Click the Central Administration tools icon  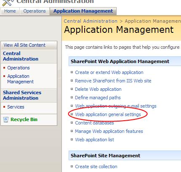pyautogui.click(x=8, y=3)
